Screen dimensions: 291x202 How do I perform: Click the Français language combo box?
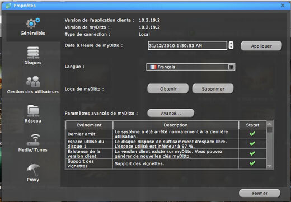[191, 67]
